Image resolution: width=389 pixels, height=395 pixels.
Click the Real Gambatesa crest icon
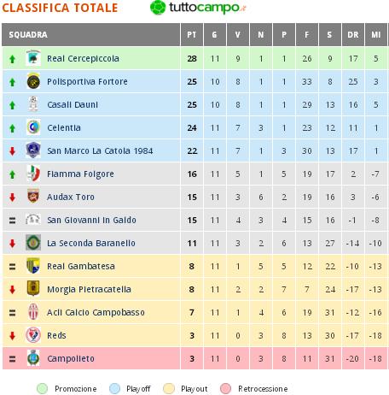point(33,266)
